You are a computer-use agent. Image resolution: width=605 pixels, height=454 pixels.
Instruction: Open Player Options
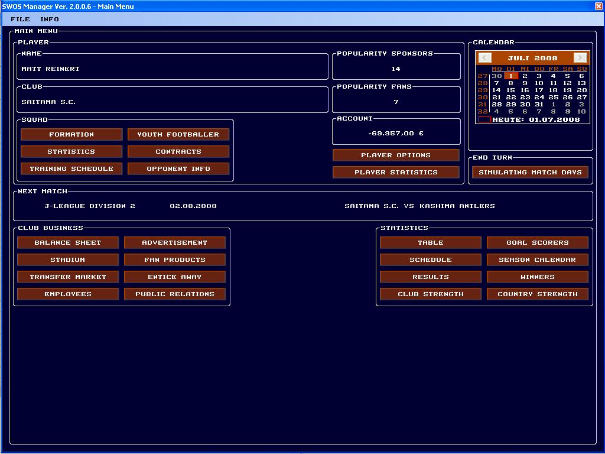click(x=396, y=155)
